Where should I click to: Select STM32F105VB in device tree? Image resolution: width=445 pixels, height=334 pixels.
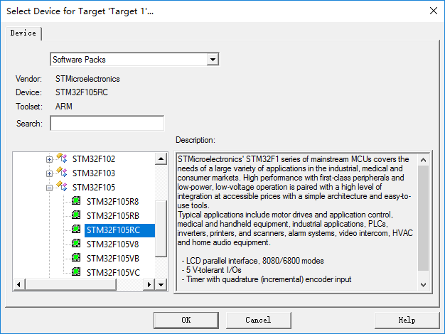[113, 259]
